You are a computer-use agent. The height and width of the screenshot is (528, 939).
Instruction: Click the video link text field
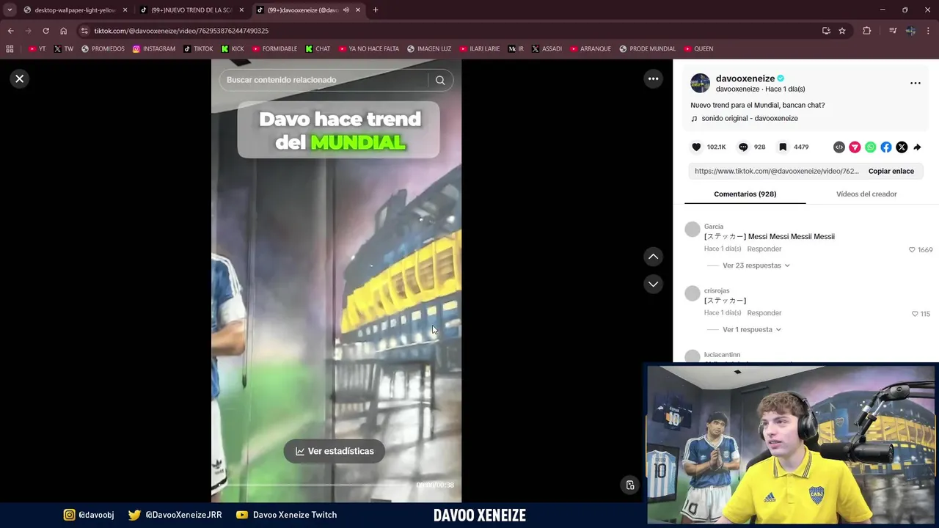coord(776,171)
